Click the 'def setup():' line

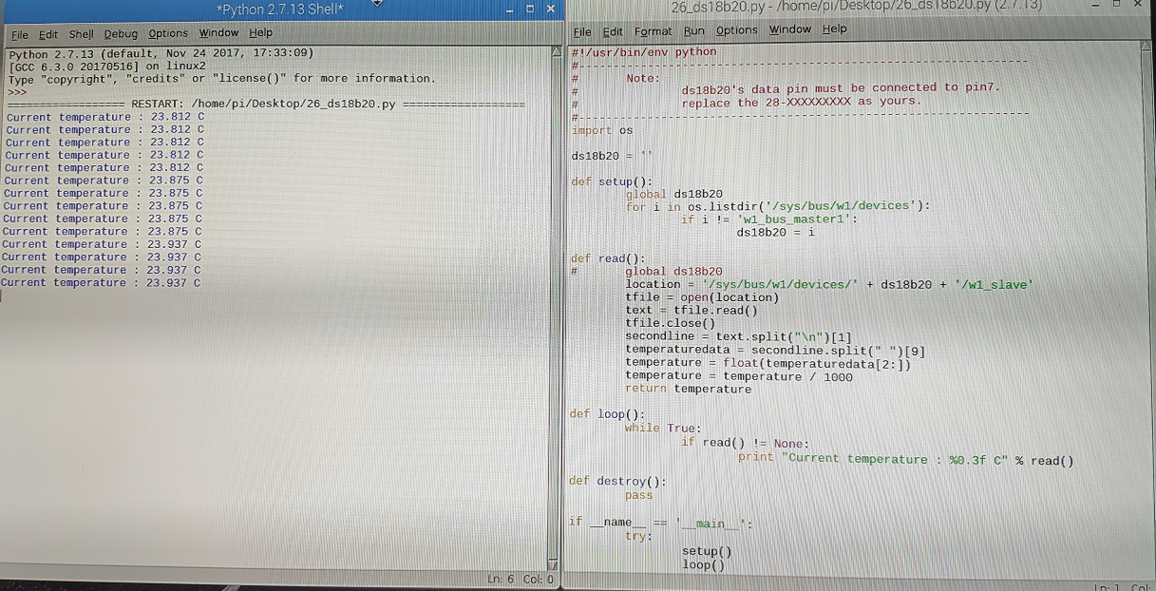click(x=612, y=181)
